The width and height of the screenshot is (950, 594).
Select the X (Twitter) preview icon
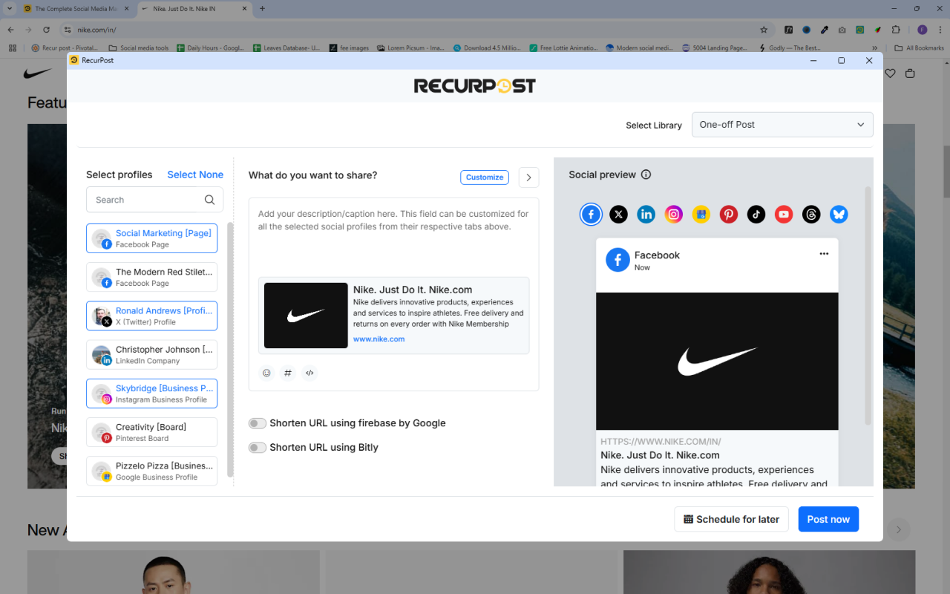618,214
